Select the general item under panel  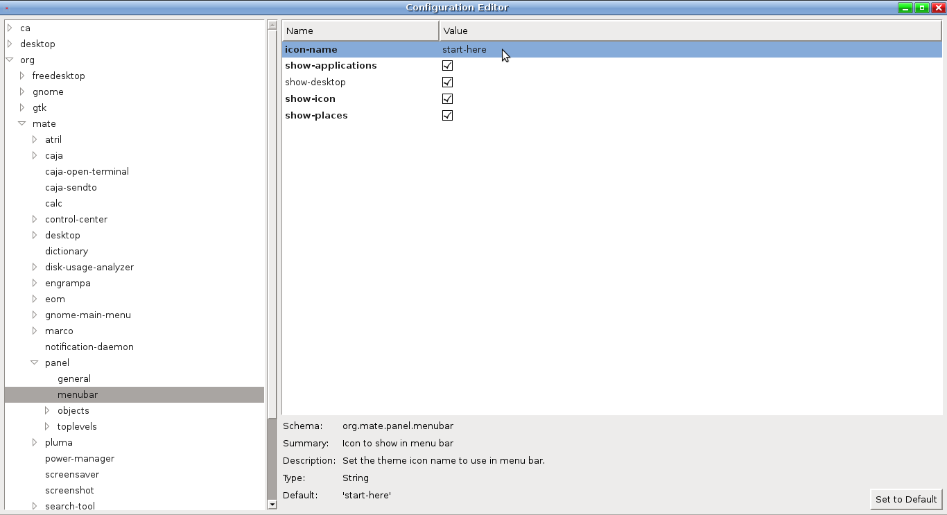(x=74, y=379)
